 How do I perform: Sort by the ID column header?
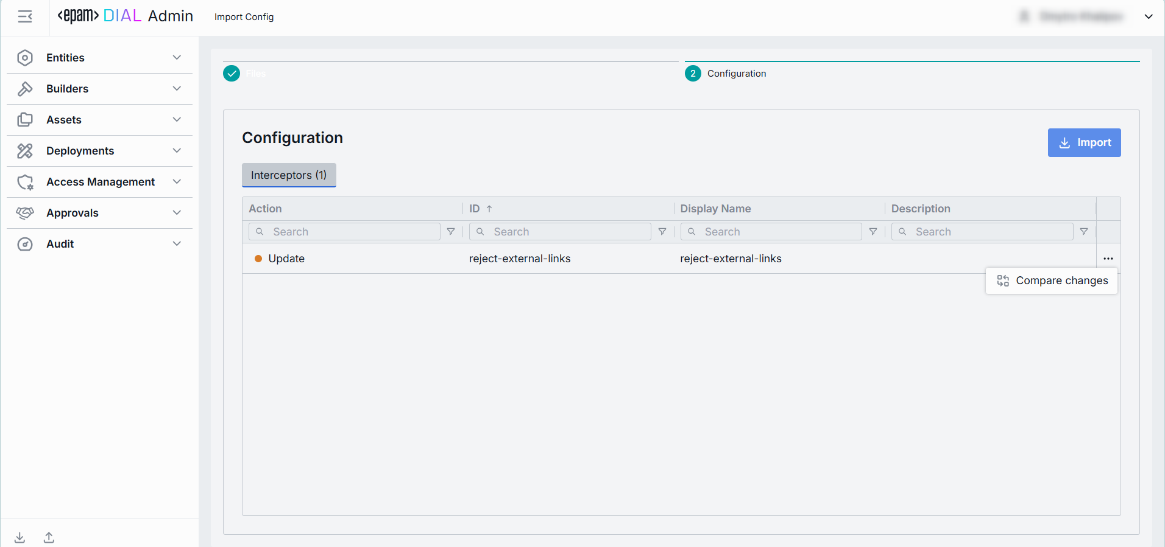click(x=475, y=209)
